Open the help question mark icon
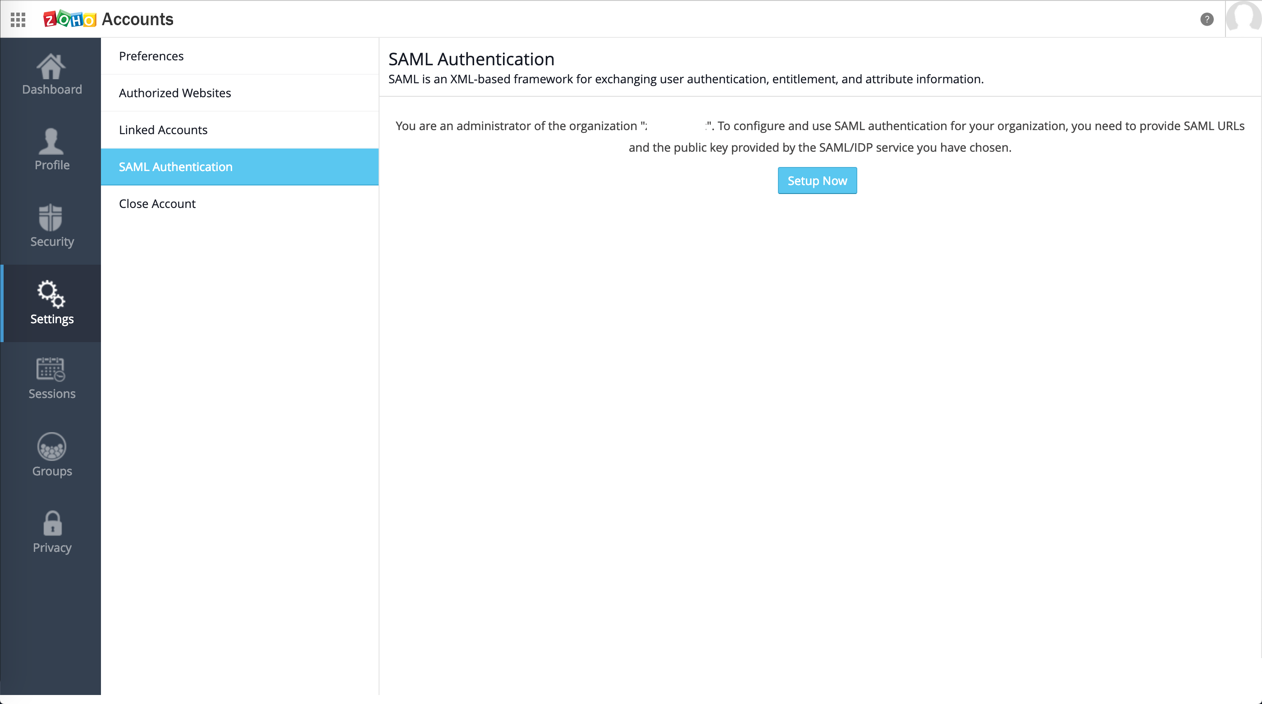This screenshot has height=704, width=1262. pyautogui.click(x=1207, y=19)
